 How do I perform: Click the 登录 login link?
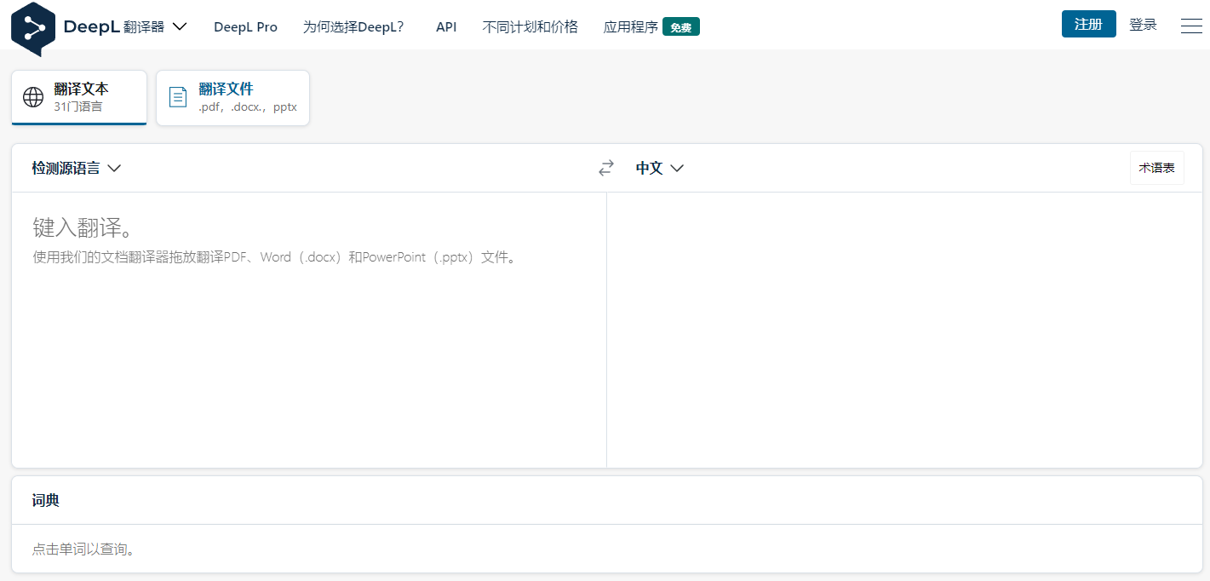1143,24
